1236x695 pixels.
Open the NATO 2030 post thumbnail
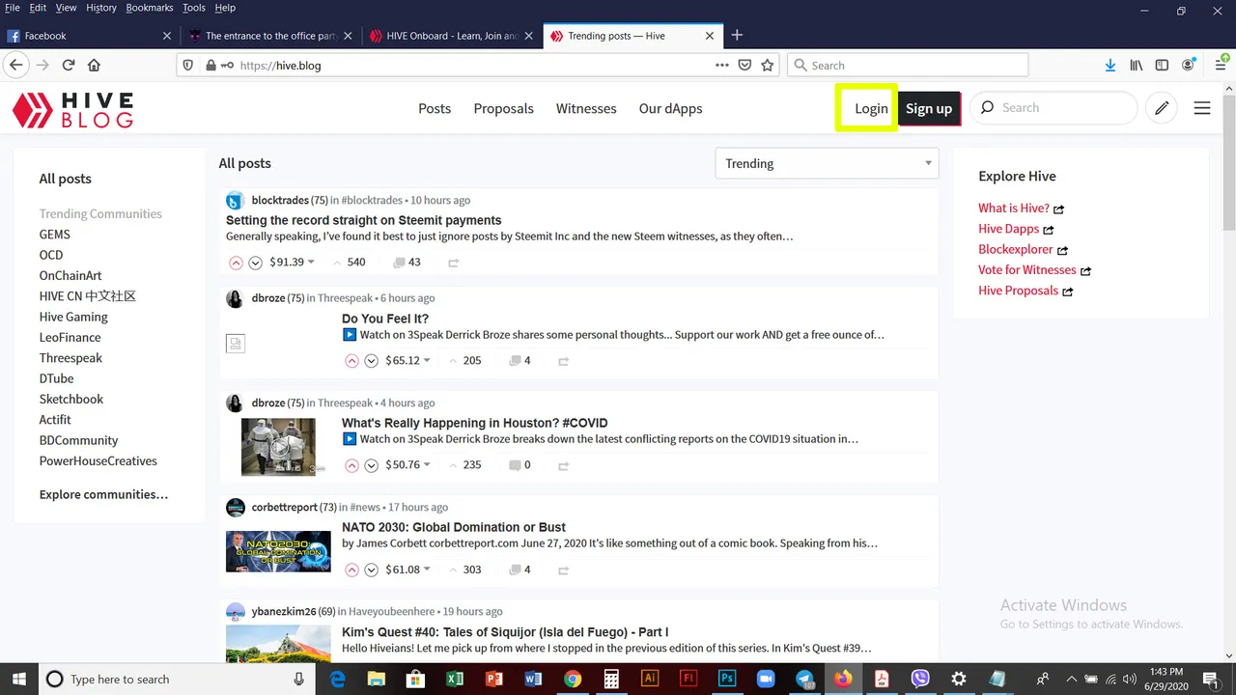[x=278, y=551]
